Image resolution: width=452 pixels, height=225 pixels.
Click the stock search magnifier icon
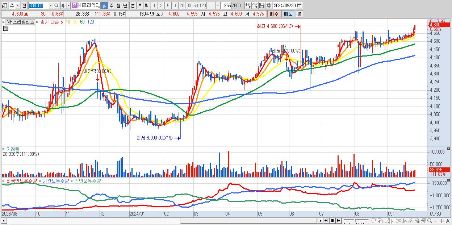click(x=56, y=5)
